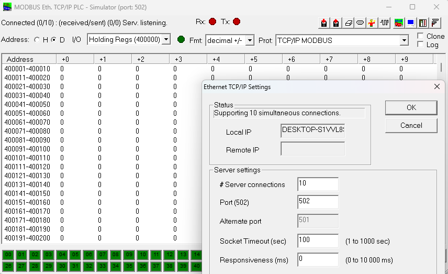Toggle station 10 green button

(x=143, y=255)
